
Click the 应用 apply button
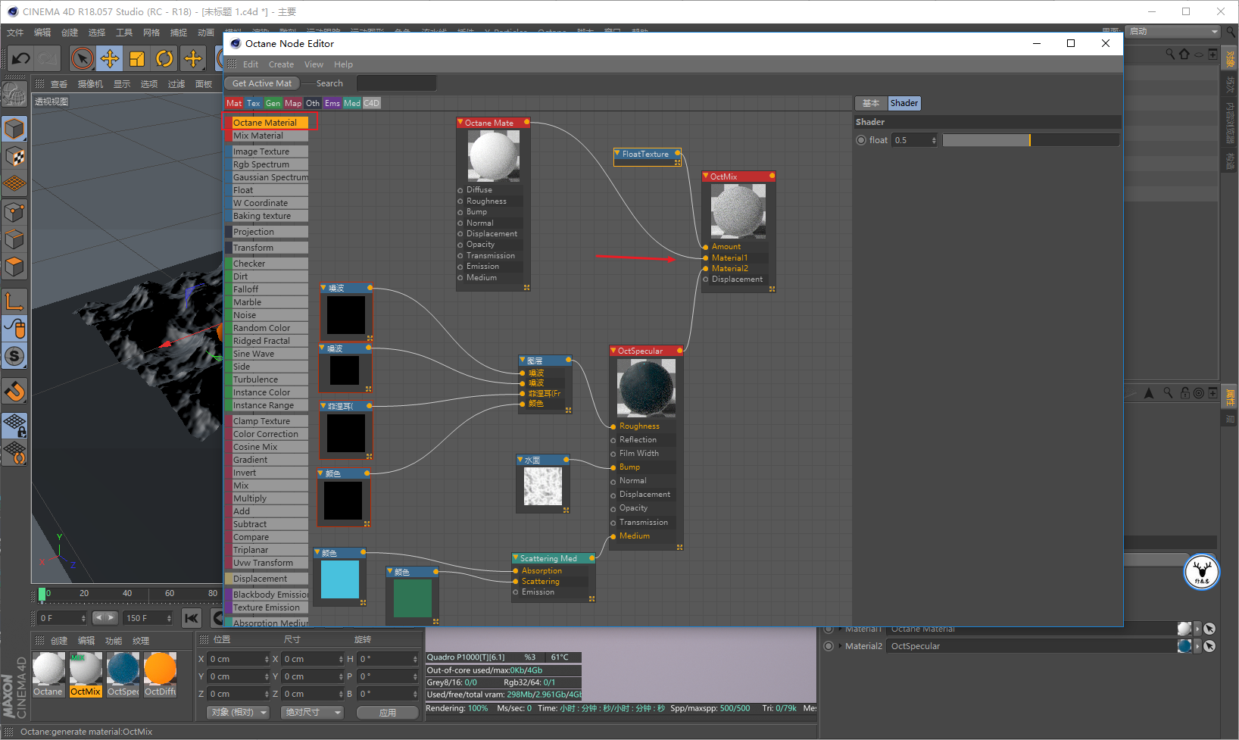point(388,713)
